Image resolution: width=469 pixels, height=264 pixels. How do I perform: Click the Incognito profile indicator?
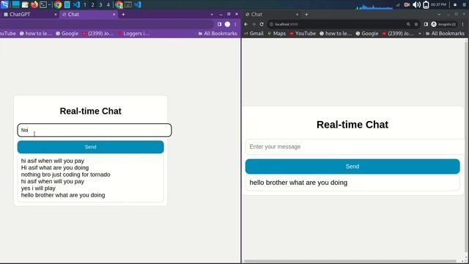[x=444, y=24]
